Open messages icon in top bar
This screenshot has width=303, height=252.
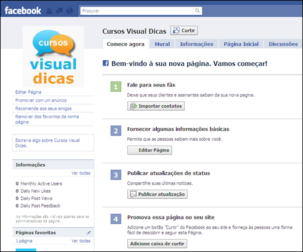point(59,11)
